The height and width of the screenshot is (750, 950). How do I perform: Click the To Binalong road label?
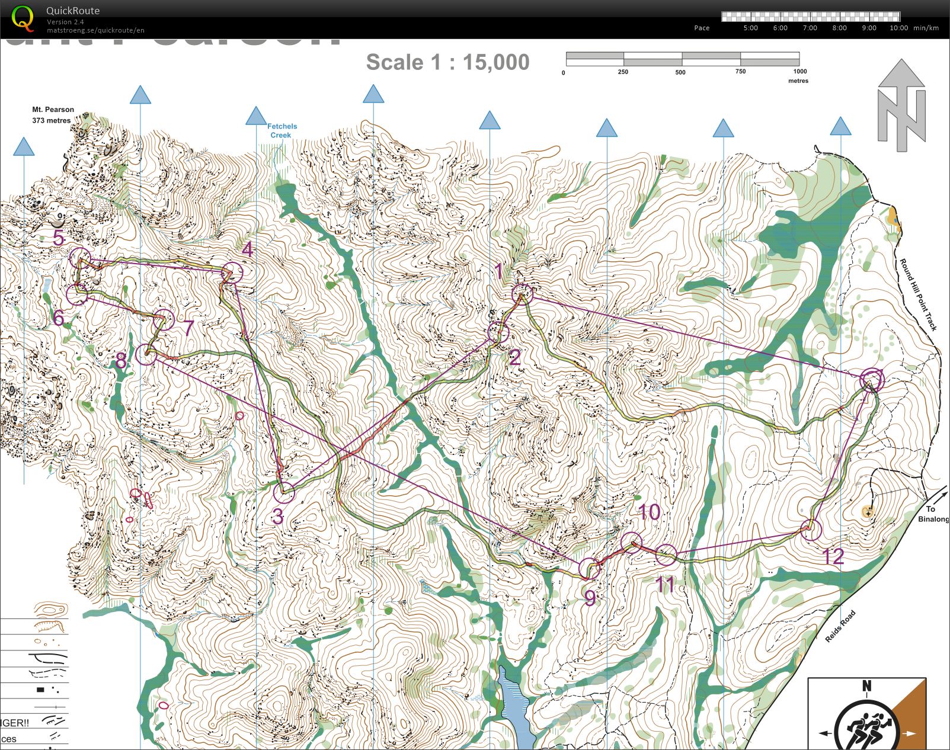[933, 514]
